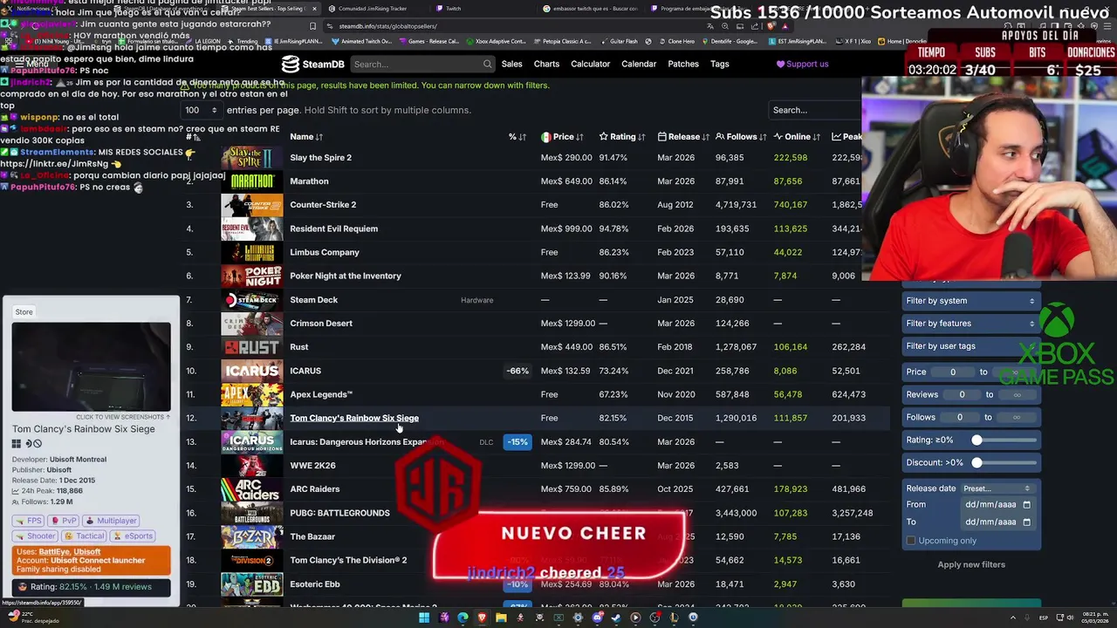Open League of Legends from the taskbar

tap(674, 618)
